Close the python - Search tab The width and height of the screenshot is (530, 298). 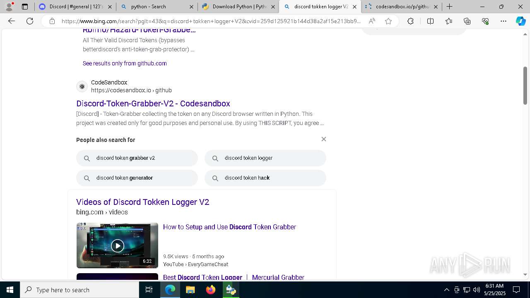(x=191, y=7)
